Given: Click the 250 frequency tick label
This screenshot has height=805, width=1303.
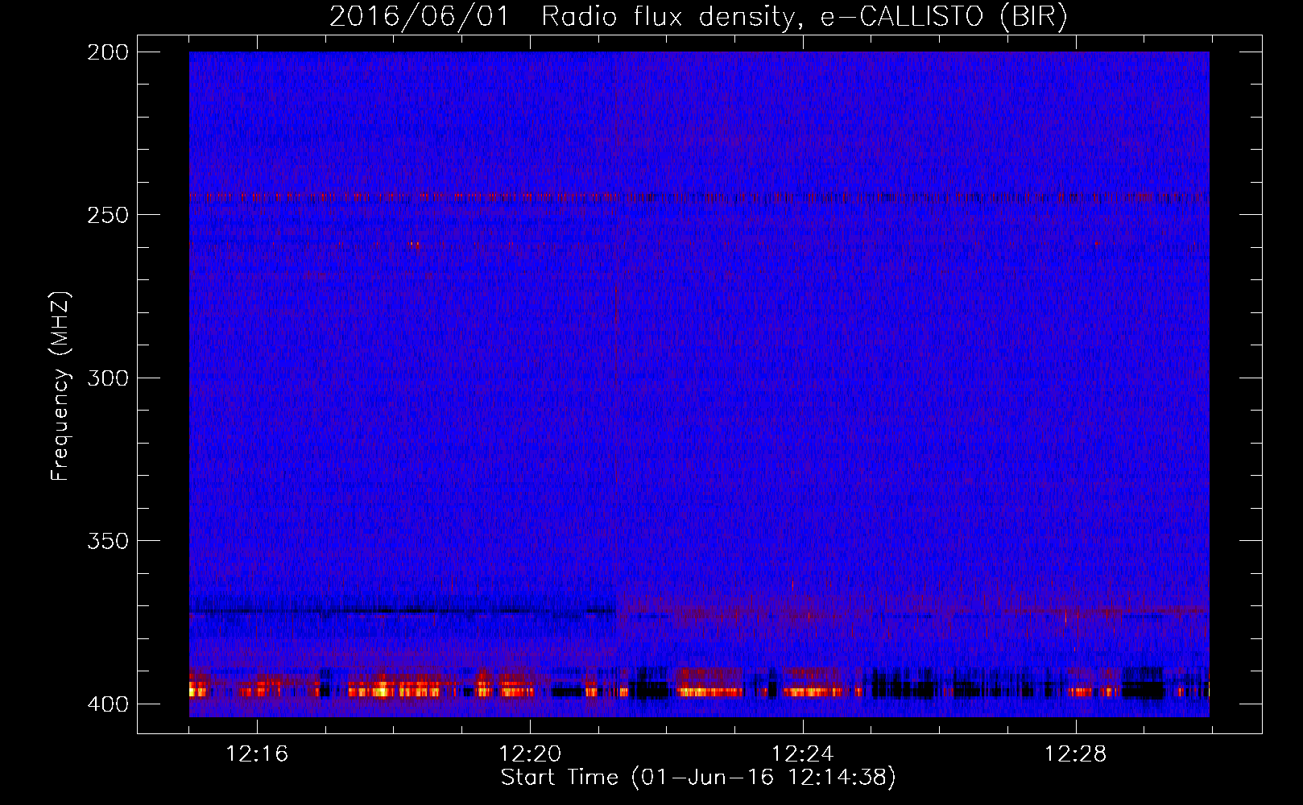Looking at the screenshot, I should click(108, 215).
